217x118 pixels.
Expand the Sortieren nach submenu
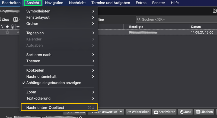click(x=59, y=55)
